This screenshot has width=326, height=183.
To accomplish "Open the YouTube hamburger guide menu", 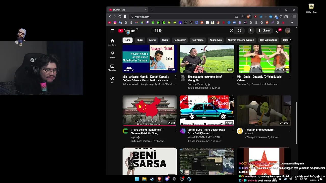I will click(x=112, y=31).
